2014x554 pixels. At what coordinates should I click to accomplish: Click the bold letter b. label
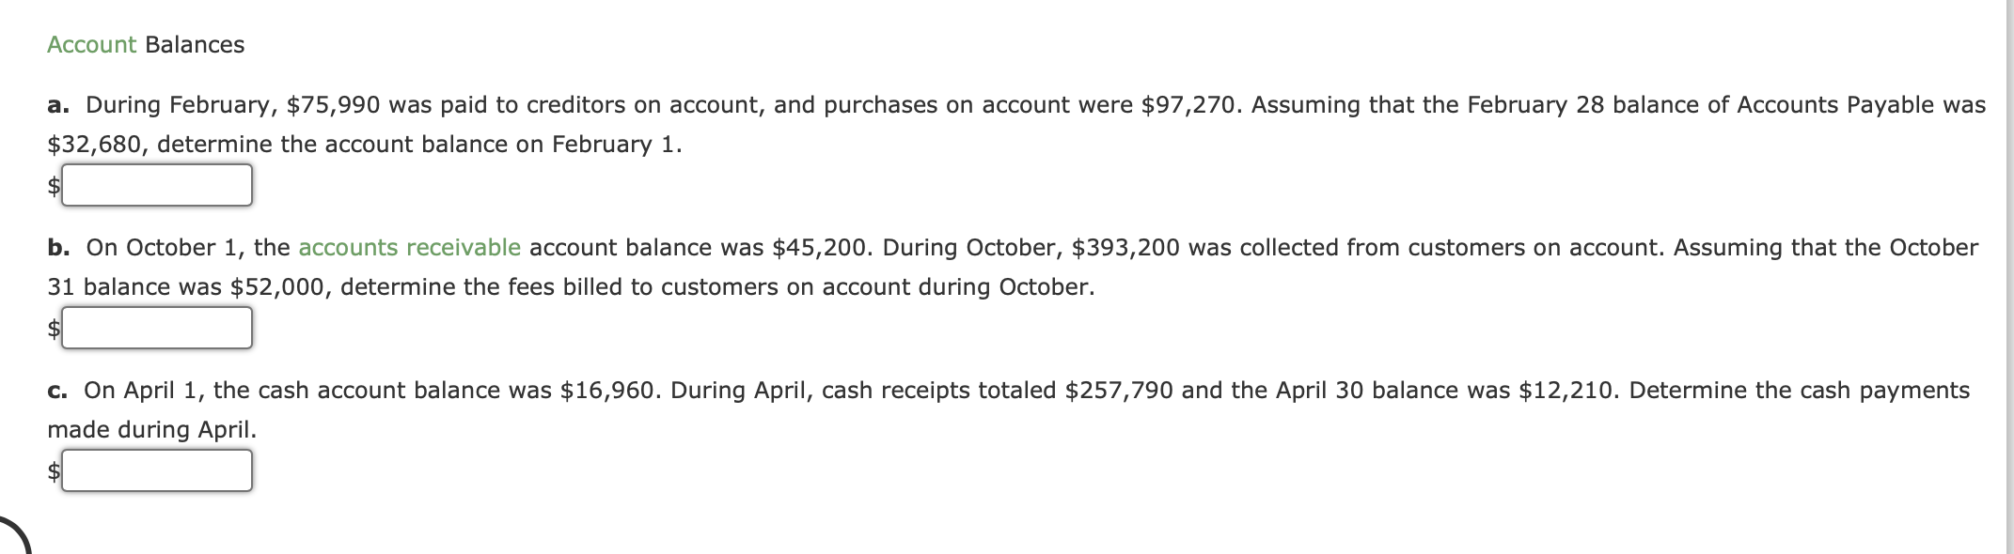[x=59, y=248]
